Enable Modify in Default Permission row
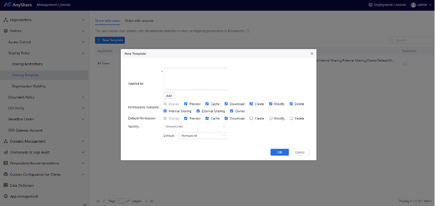 (x=271, y=119)
